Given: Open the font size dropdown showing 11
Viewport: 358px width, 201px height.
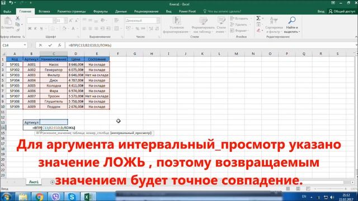Looking at the screenshot, I should pos(66,21).
